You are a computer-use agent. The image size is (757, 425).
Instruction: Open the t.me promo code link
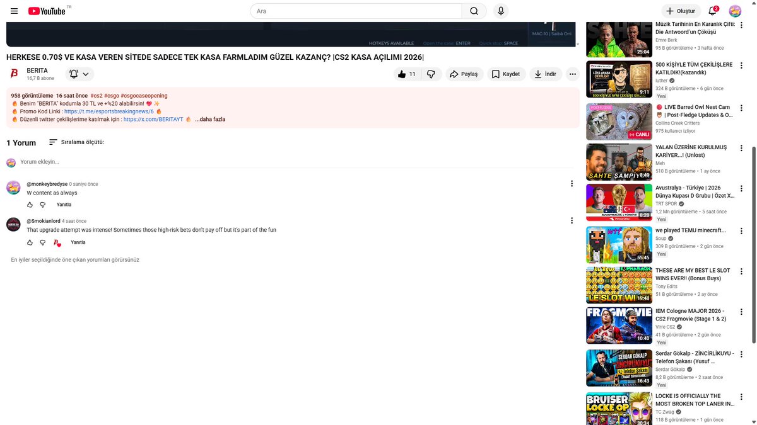[x=109, y=111]
